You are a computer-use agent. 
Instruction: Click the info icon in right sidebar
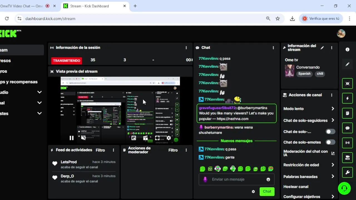pos(347,49)
